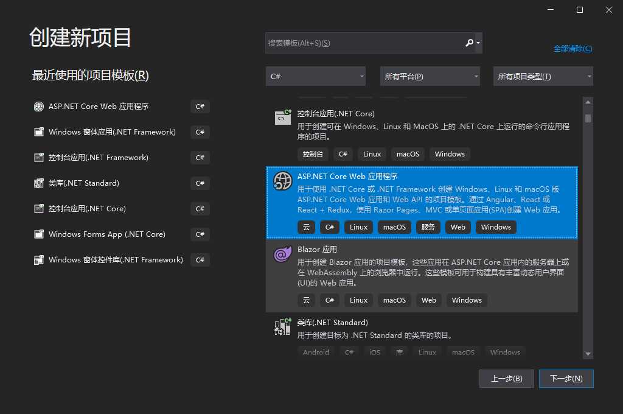Click the Web tag on Blazor template
This screenshot has height=414, width=623.
tap(429, 300)
